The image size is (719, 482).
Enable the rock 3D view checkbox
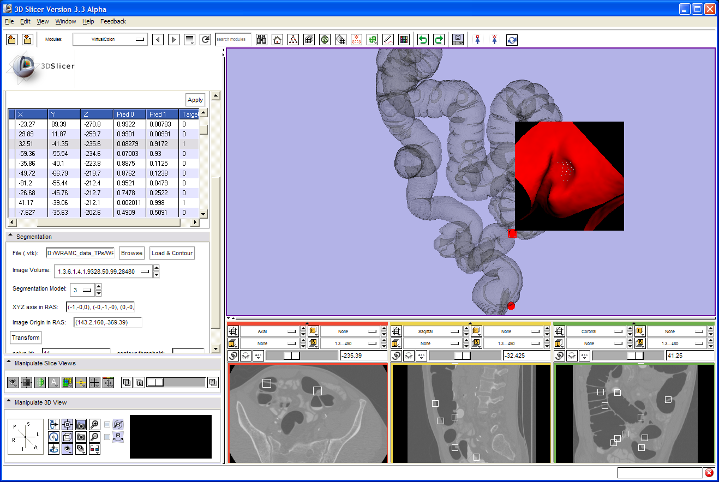(x=107, y=437)
